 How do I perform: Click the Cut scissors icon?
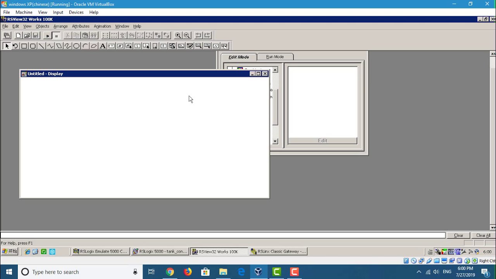point(67,35)
